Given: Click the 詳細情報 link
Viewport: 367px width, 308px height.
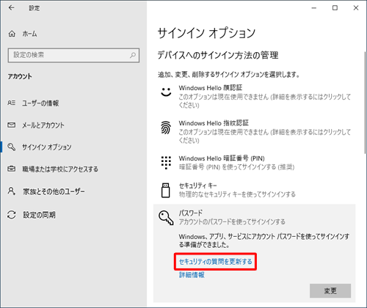Looking at the screenshot, I should tap(192, 275).
